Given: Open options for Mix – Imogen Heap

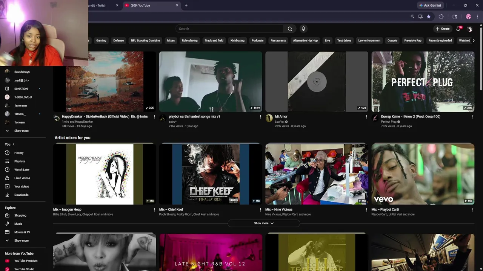Looking at the screenshot, I should pyautogui.click(x=154, y=210).
